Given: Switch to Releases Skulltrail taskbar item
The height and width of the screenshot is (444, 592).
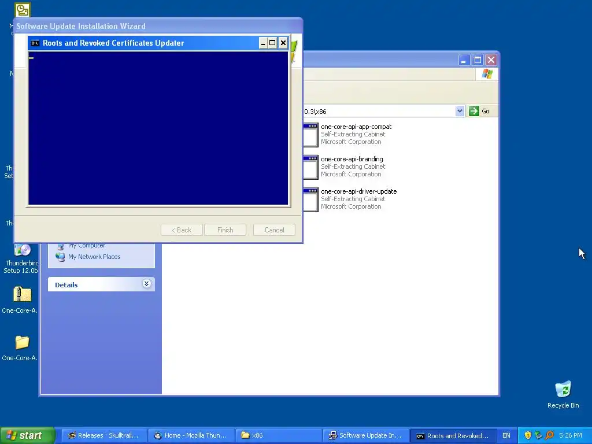Looking at the screenshot, I should pos(104,435).
